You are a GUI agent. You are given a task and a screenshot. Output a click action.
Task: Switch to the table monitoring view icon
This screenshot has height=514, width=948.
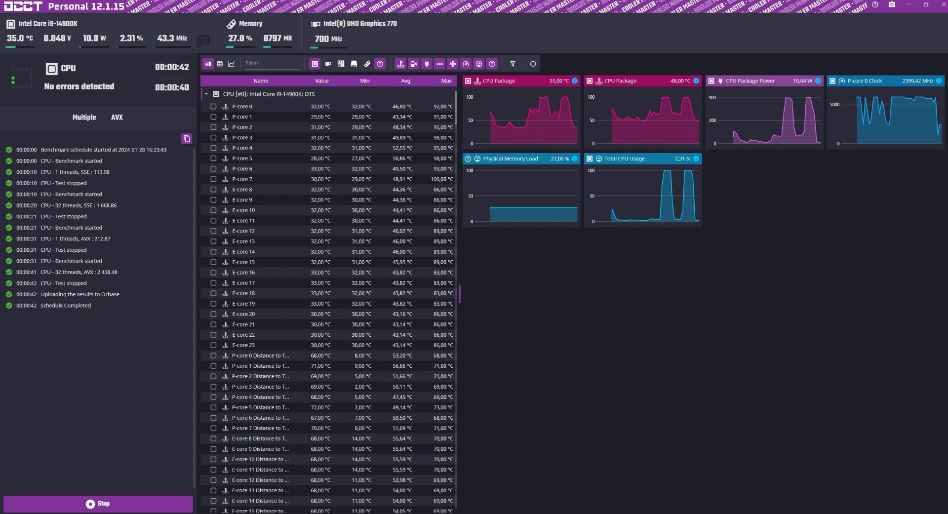coord(220,64)
